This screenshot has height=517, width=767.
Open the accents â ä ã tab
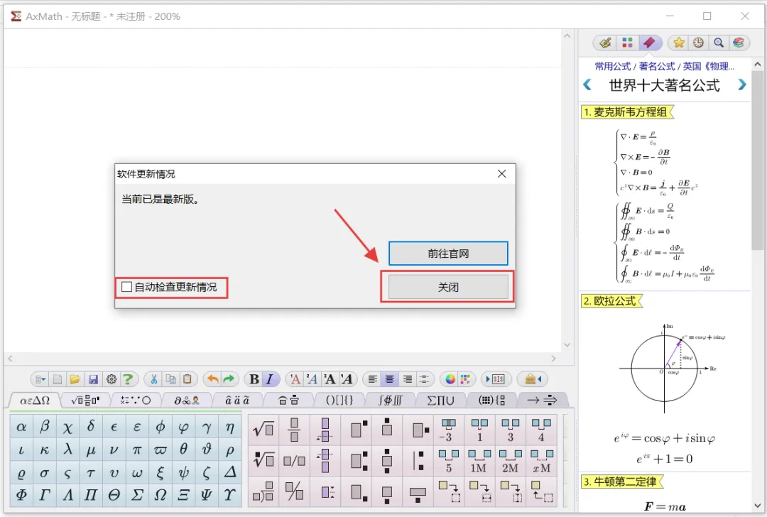[x=237, y=401]
